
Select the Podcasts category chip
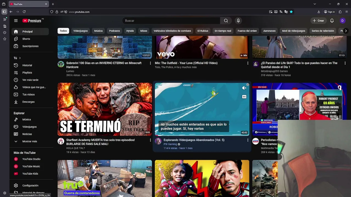pyautogui.click(x=114, y=31)
